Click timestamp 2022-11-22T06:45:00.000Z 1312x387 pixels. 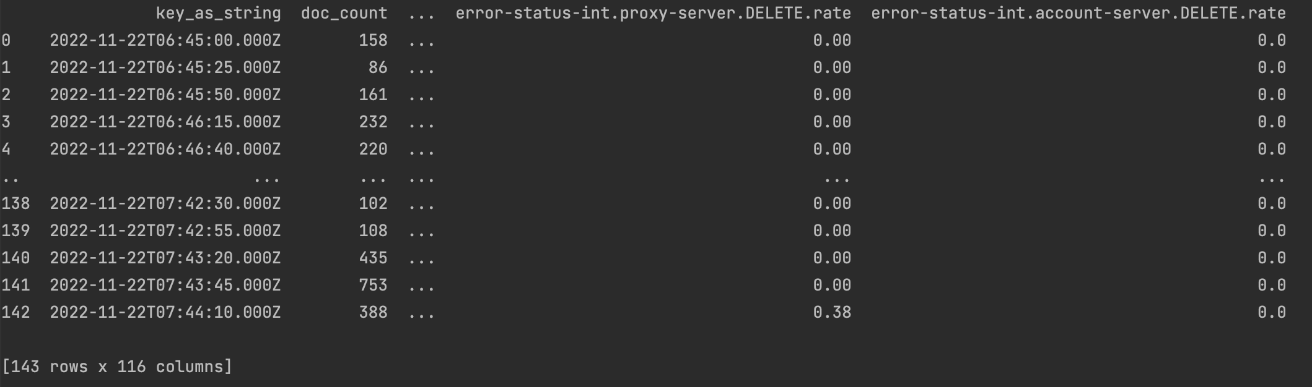[x=165, y=40]
